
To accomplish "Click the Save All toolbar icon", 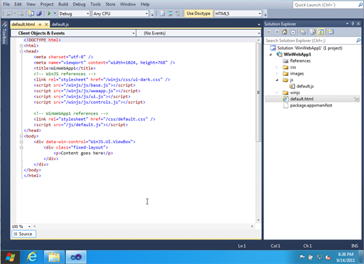I will (x=39, y=14).
